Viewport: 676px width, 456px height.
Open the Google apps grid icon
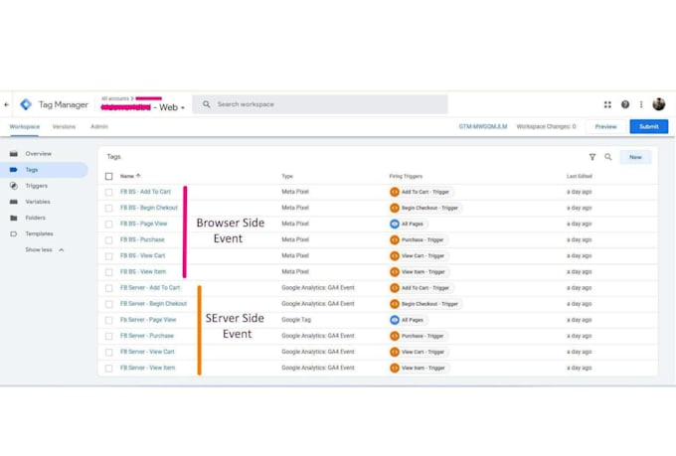pyautogui.click(x=607, y=104)
